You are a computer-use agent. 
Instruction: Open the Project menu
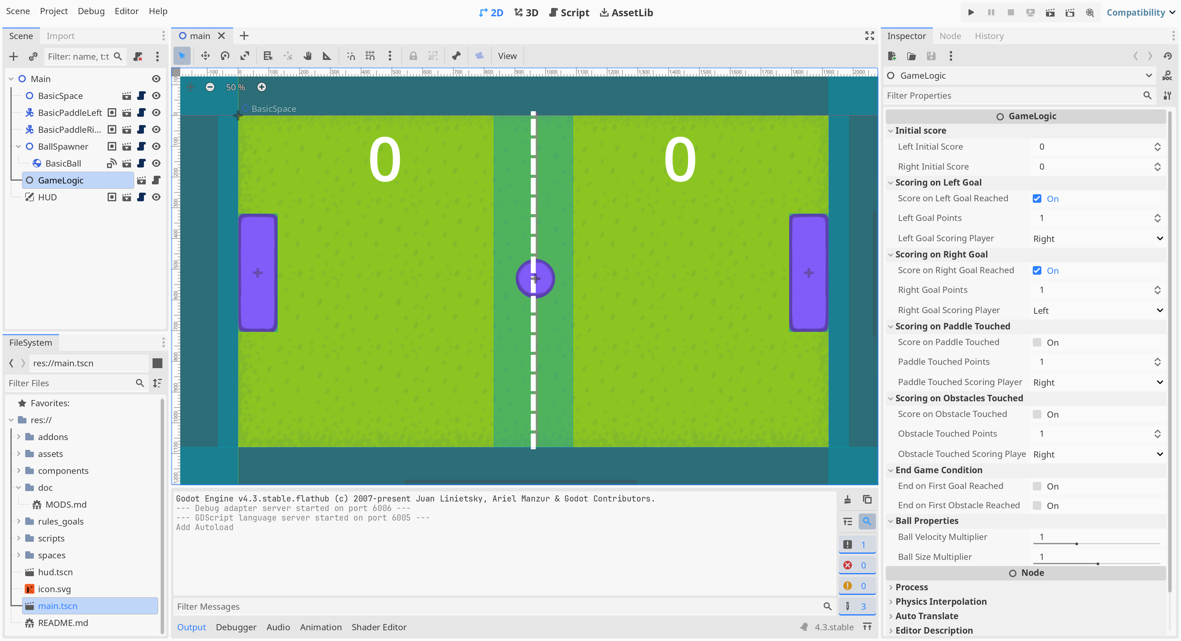coord(54,11)
